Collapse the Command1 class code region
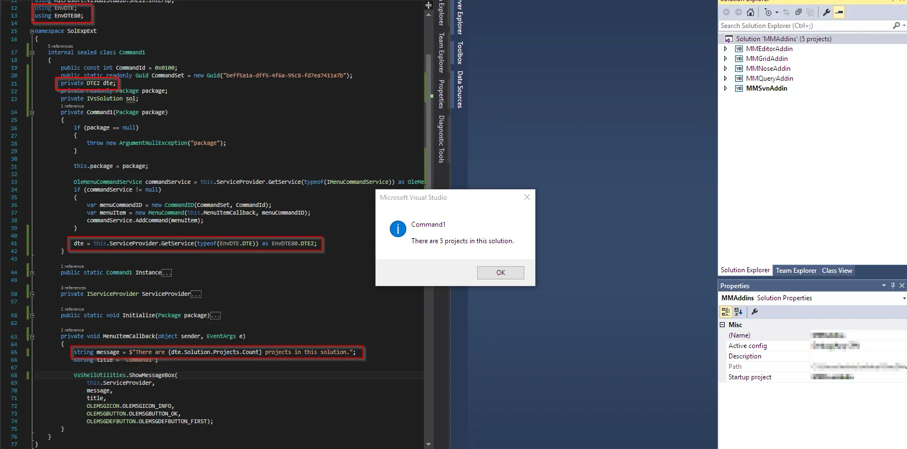The width and height of the screenshot is (907, 449). tap(32, 53)
